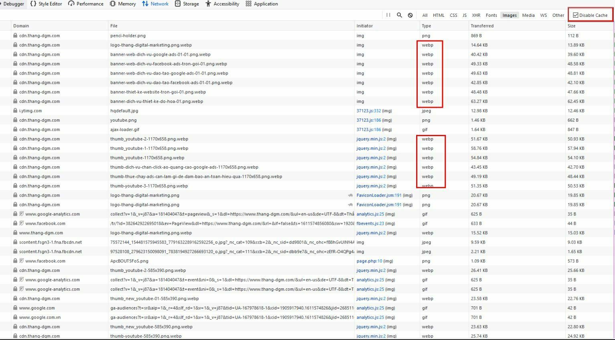Select the ApcBOUT5FoS.png request
Screen dimensions: 615x340
307,261
